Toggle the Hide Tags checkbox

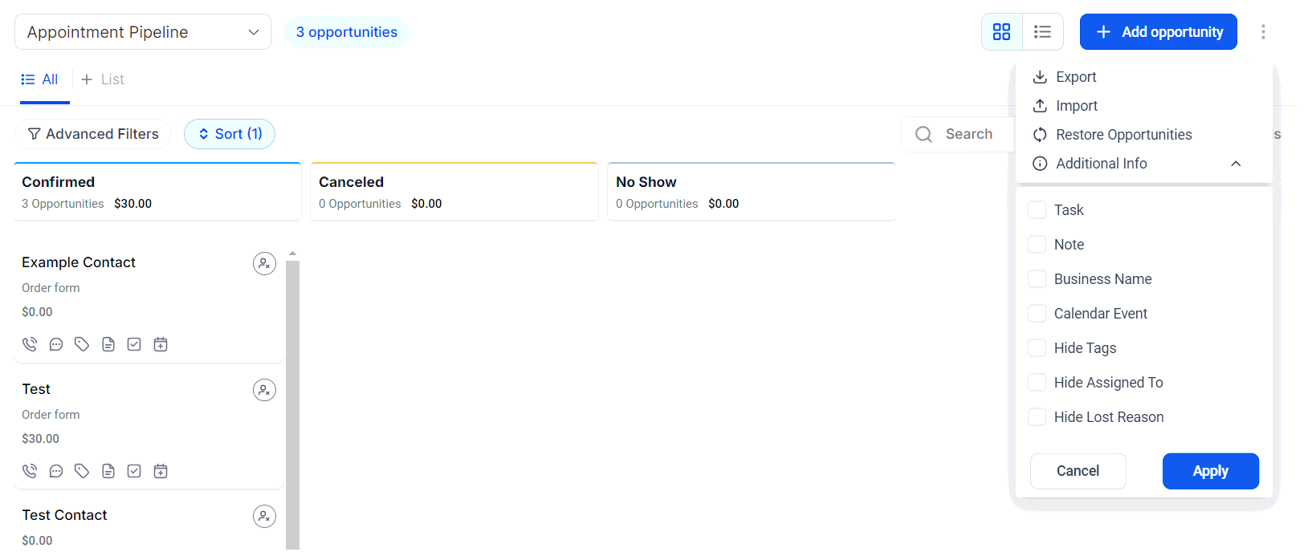1037,348
